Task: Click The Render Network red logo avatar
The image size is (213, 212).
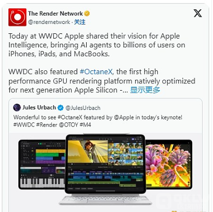Action: pyautogui.click(x=17, y=17)
